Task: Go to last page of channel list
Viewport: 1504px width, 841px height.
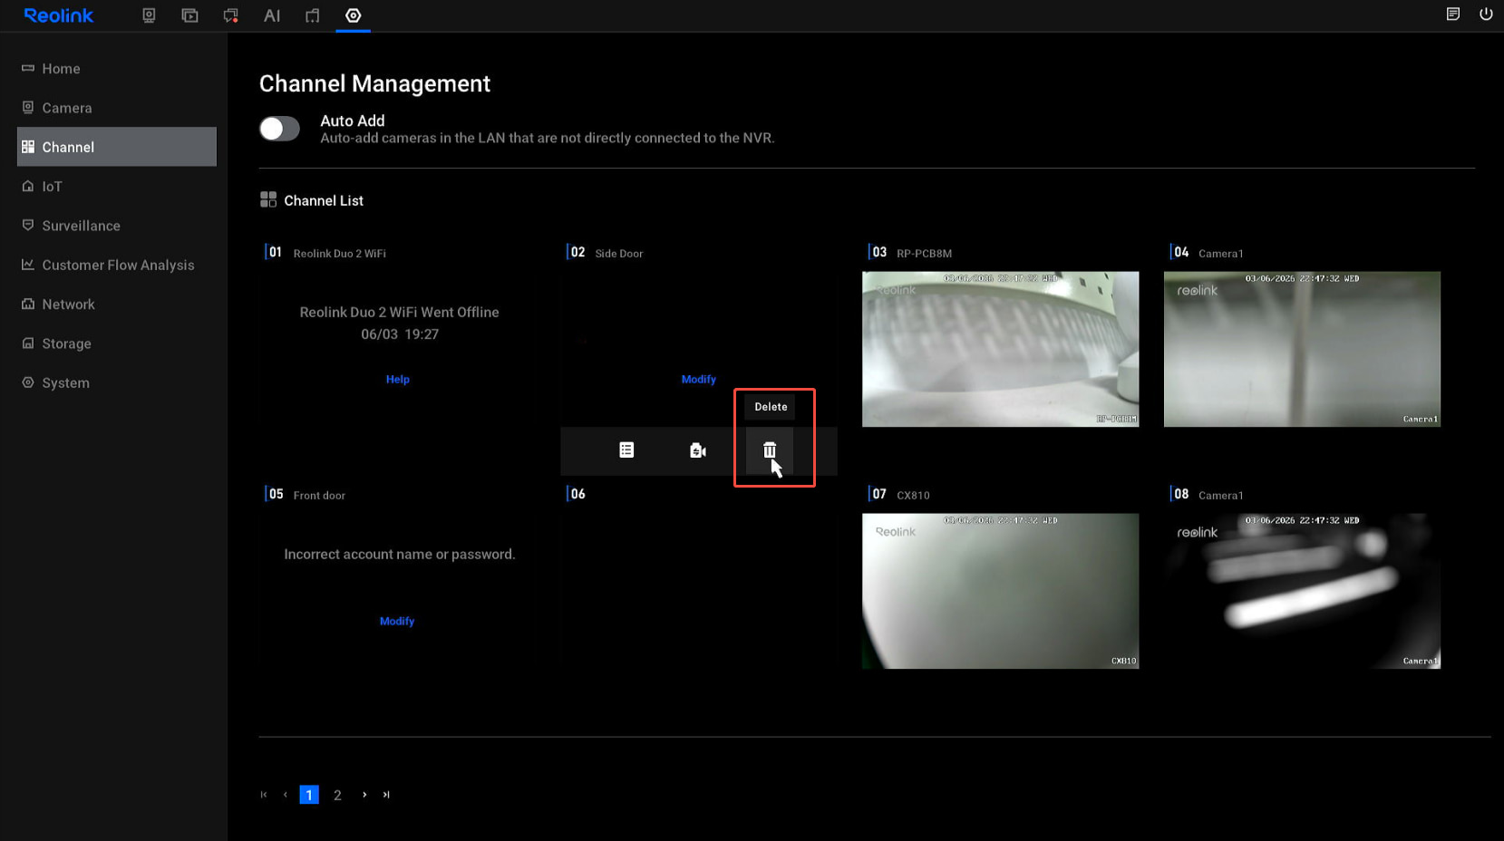Action: tap(386, 795)
